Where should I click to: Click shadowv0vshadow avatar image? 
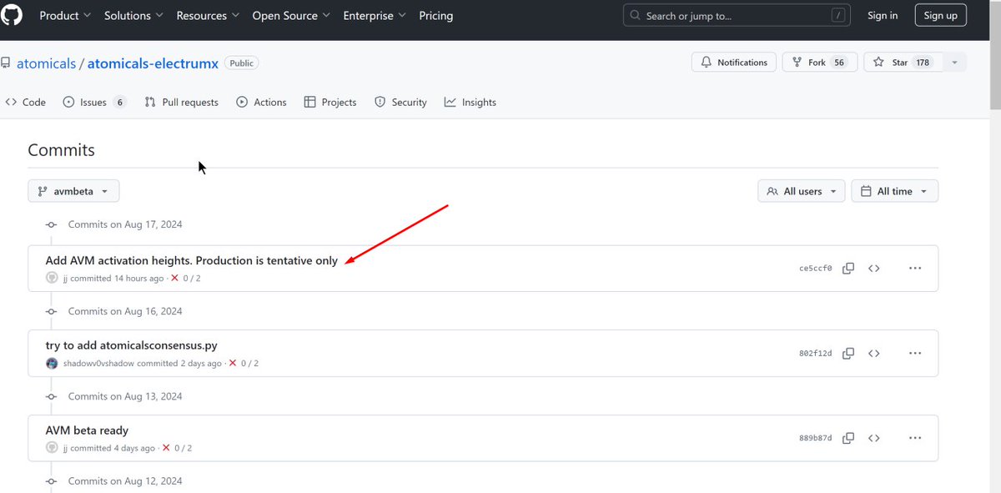[x=53, y=364]
